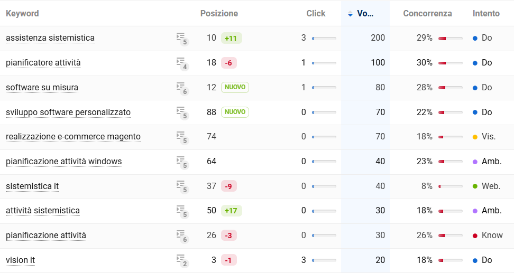This screenshot has height=273, width=514.
Task: Open SERP features icon for sistemistica it
Action: click(182, 186)
